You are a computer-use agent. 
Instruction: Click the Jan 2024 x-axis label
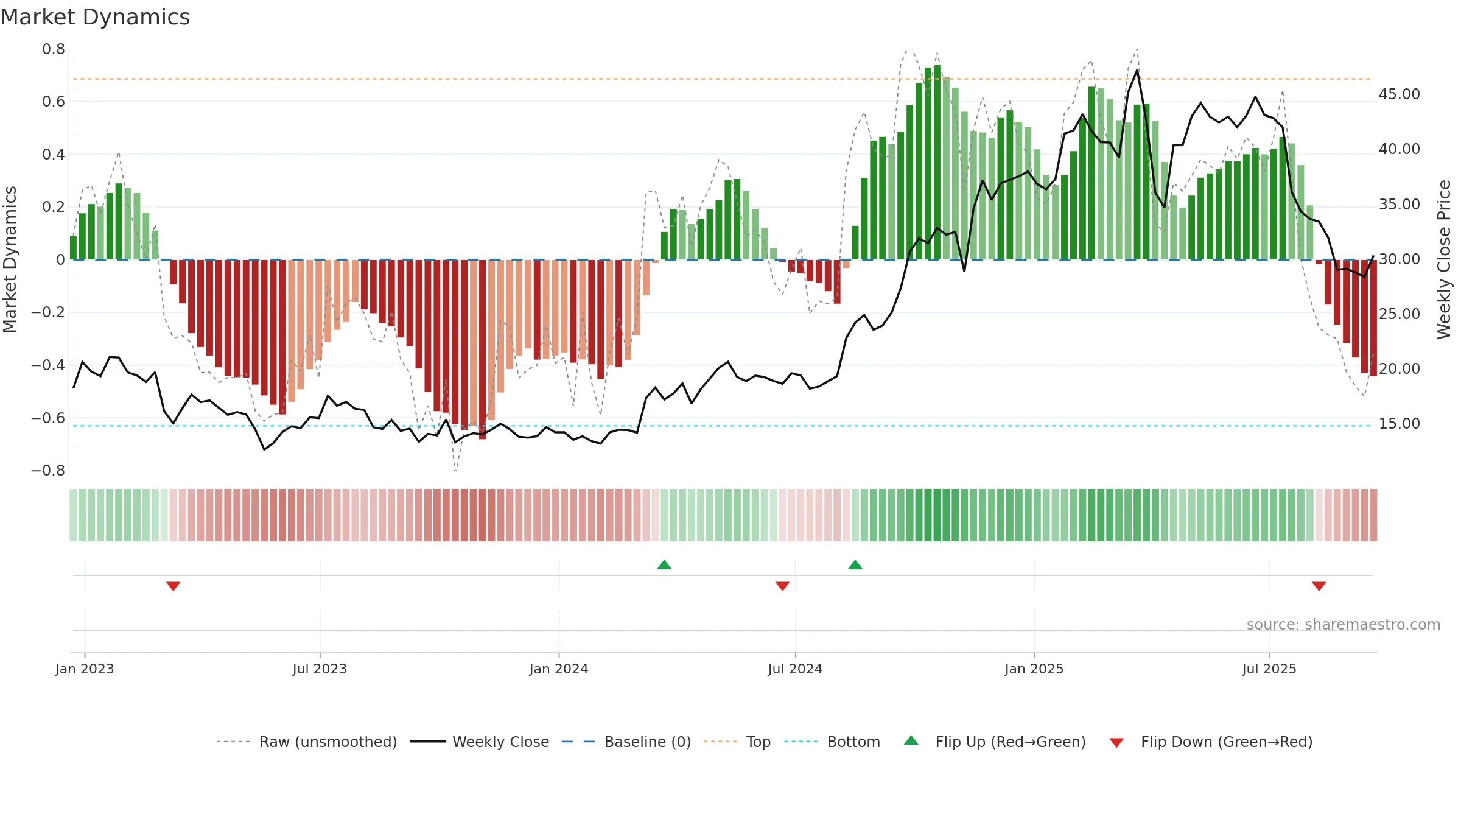[559, 669]
